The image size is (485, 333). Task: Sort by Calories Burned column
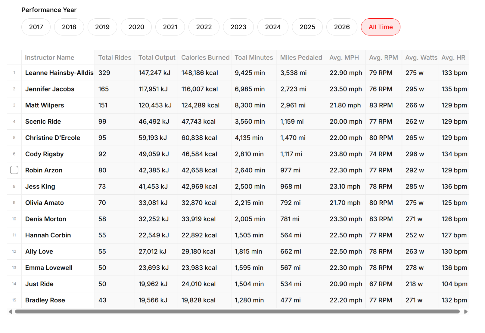(x=205, y=57)
